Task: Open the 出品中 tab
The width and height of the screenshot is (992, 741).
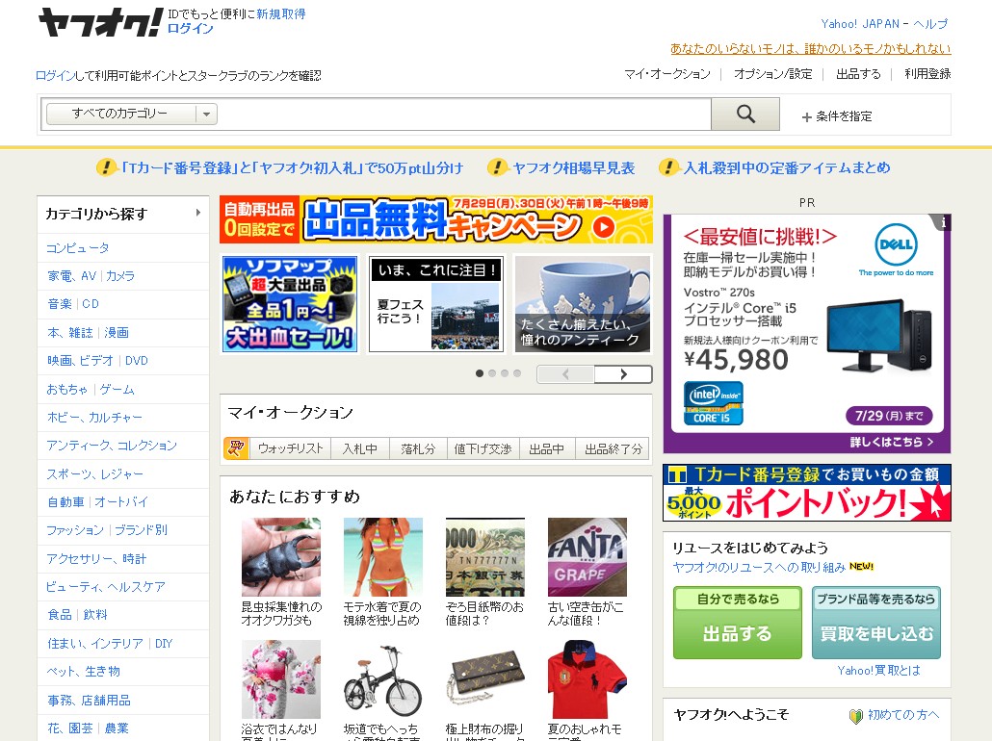Action: [547, 448]
